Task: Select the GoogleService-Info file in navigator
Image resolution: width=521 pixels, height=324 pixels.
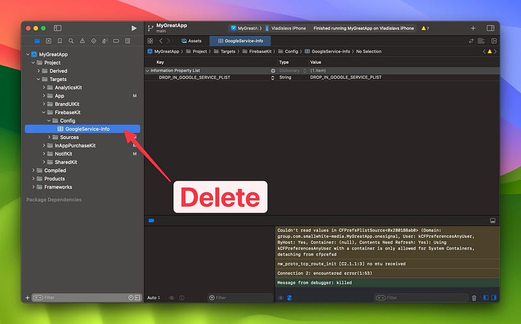Action: [83, 129]
